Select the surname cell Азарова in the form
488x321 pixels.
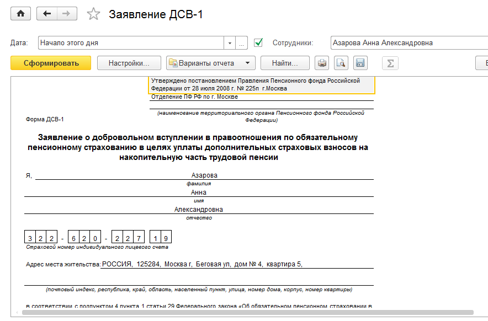(x=204, y=175)
